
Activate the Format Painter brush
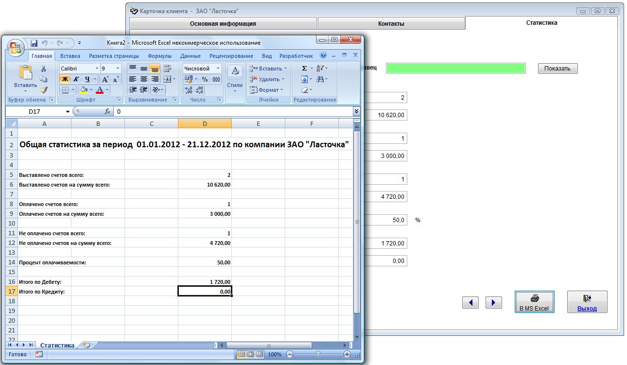coord(44,89)
